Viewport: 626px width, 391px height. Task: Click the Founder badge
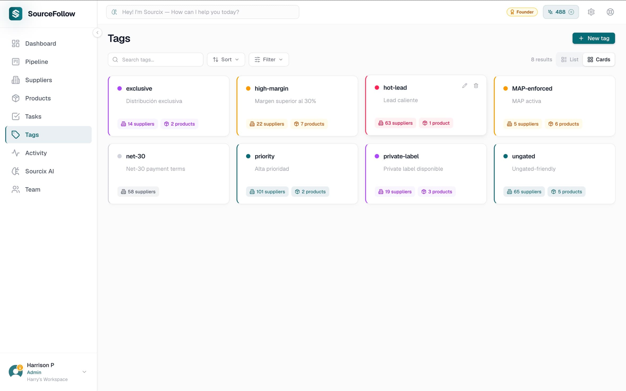(522, 12)
